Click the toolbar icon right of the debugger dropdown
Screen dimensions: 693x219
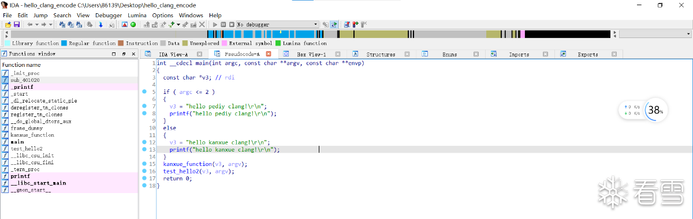pyautogui.click(x=325, y=25)
